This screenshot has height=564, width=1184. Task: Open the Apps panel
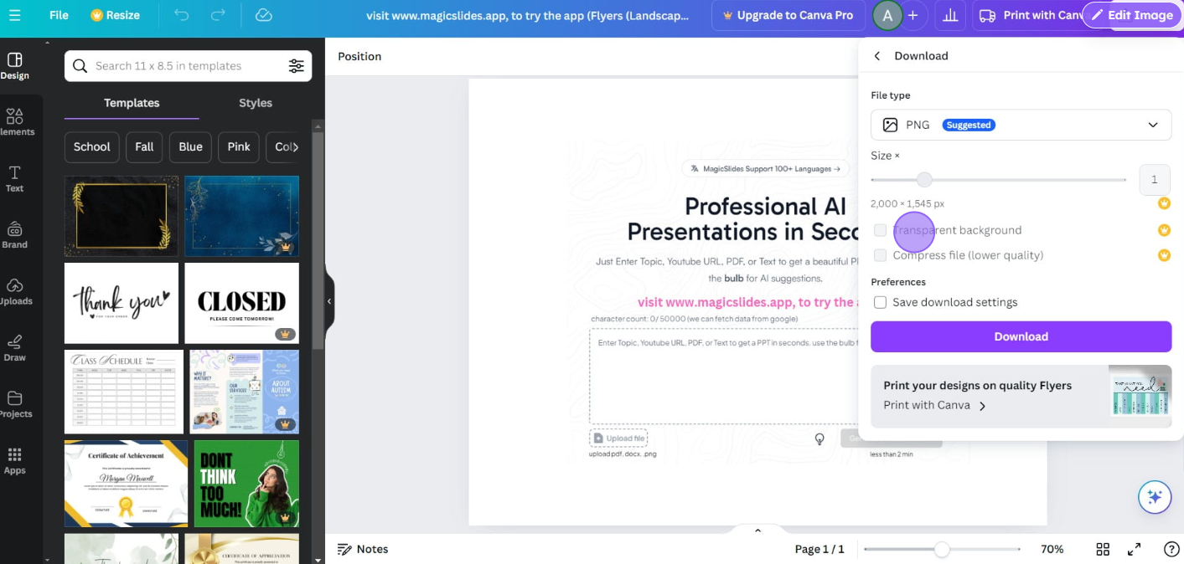pos(15,461)
